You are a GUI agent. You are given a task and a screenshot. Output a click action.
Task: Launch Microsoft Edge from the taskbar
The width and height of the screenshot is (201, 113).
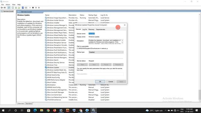[x=35, y=110]
